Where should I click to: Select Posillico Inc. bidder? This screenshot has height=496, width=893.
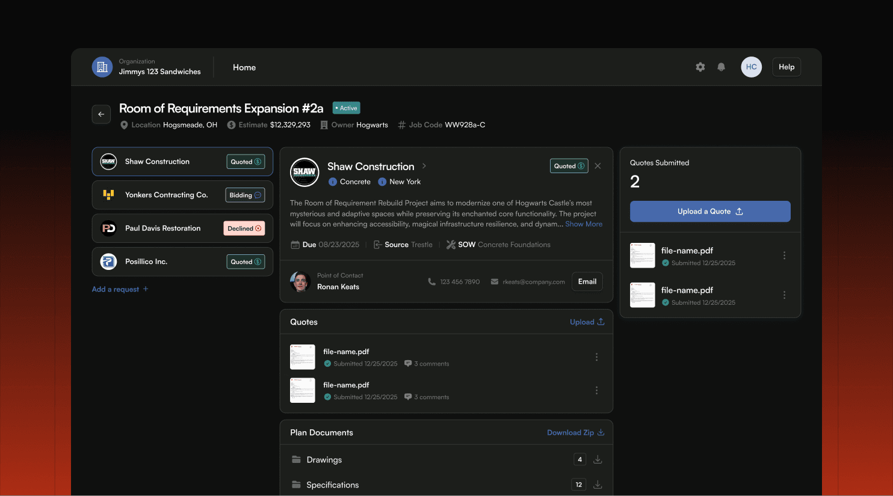click(182, 262)
